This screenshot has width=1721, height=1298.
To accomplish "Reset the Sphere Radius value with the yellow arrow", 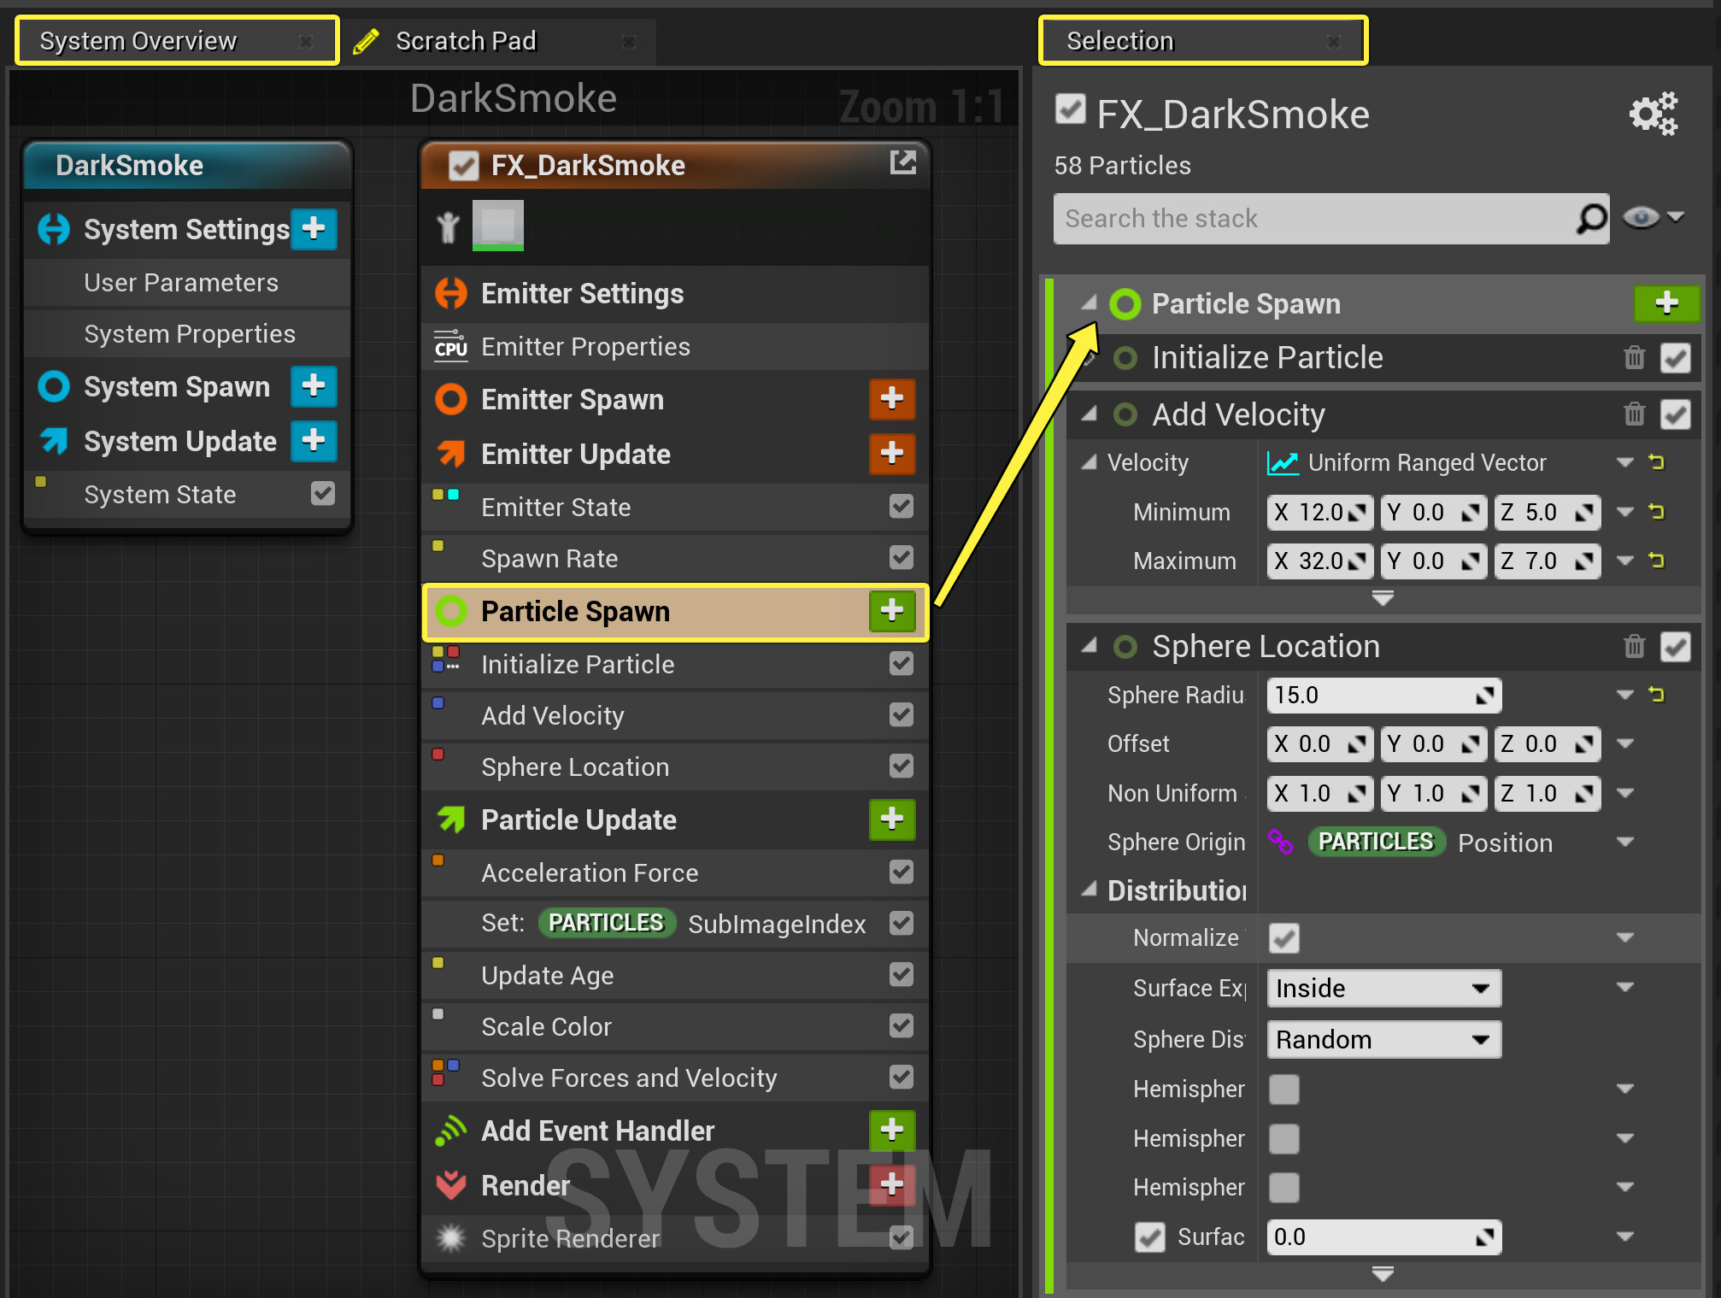I will 1656,695.
